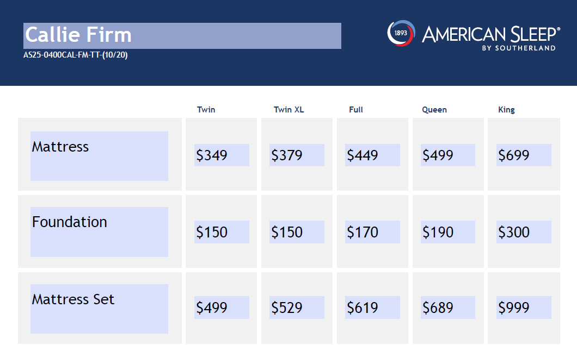Select the King set $999 field
Viewport: 577px width, 345px height.
point(524,308)
